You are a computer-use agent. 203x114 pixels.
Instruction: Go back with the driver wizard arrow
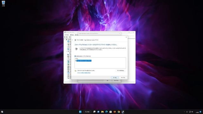[x=72, y=40]
